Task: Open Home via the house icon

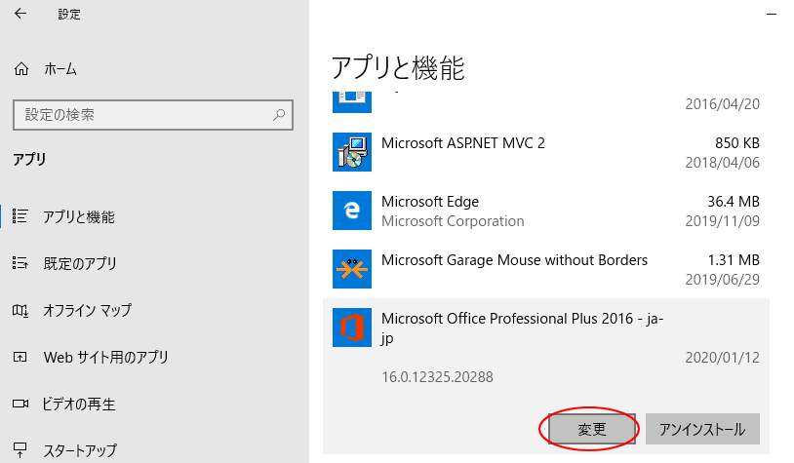Action: click(21, 69)
